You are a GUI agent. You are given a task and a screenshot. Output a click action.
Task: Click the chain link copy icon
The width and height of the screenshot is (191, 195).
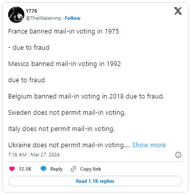coord(73,169)
